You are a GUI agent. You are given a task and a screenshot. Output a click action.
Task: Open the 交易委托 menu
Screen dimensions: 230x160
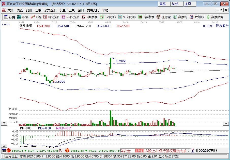(93, 10)
